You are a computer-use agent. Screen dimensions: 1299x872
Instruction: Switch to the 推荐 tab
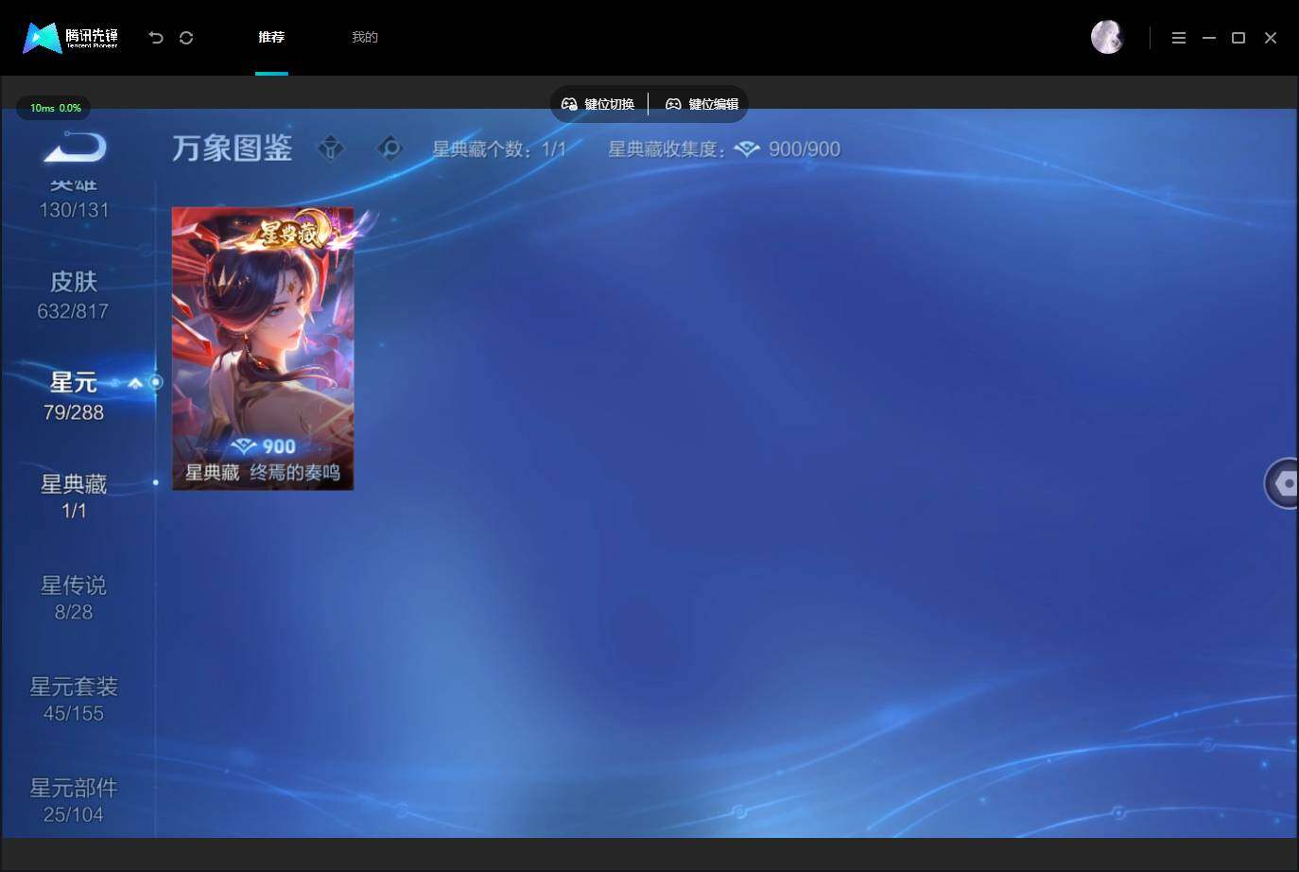(271, 37)
